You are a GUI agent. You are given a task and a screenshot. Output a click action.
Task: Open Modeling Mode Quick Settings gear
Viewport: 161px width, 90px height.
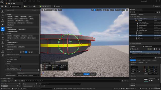coord(38,70)
